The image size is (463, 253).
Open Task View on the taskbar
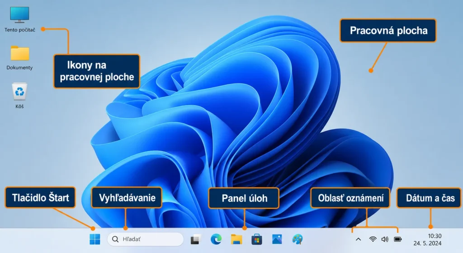point(195,239)
